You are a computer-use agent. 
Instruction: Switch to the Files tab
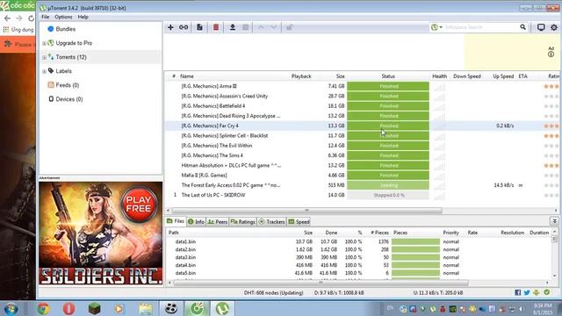(176, 221)
